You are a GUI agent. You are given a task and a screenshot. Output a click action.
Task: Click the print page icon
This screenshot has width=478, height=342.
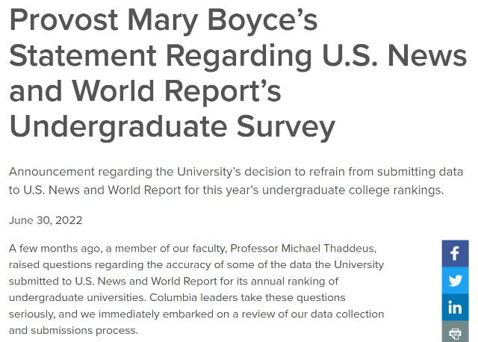(455, 333)
